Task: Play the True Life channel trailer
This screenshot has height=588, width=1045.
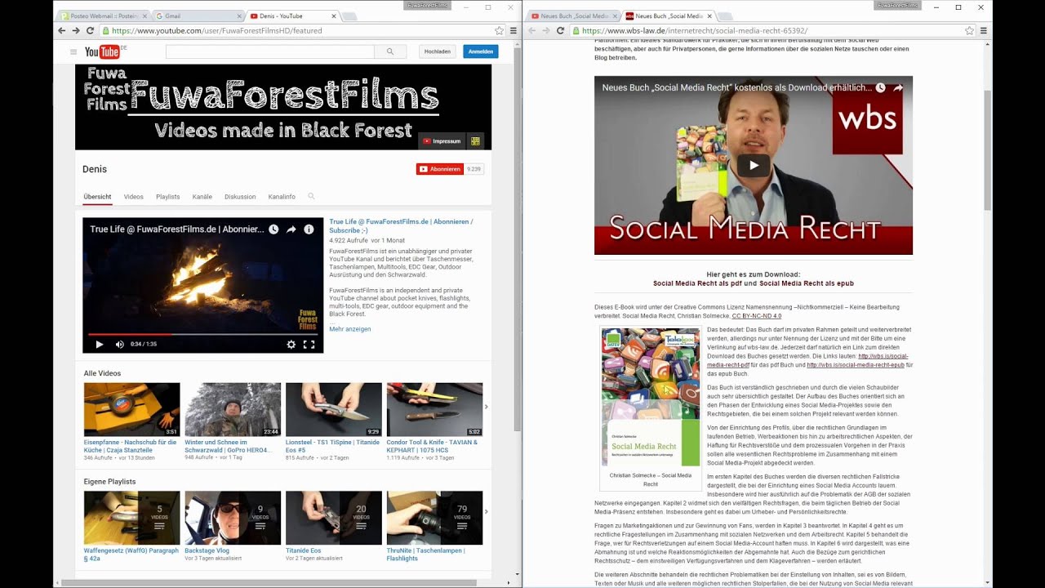Action: (x=100, y=344)
